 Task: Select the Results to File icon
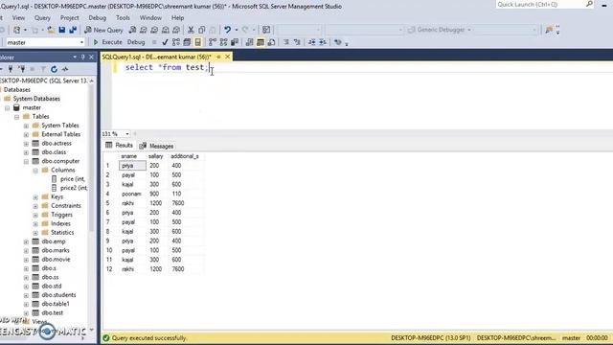(271, 42)
